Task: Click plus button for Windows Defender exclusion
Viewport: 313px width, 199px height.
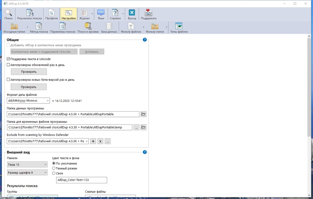Action: 93,141
